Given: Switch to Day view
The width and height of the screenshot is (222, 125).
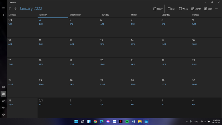Looking at the screenshot, I should tap(171, 9).
